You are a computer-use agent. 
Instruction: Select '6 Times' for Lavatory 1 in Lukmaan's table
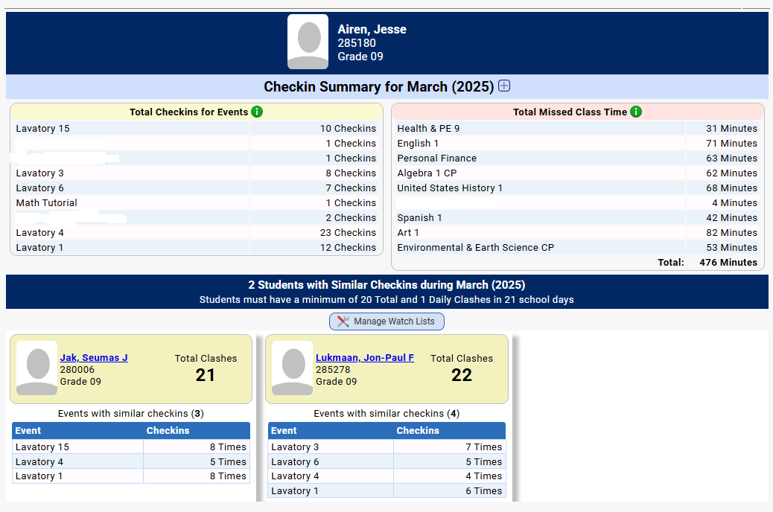[483, 491]
